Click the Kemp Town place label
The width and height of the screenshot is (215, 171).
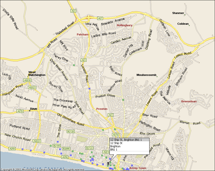coord(138,168)
